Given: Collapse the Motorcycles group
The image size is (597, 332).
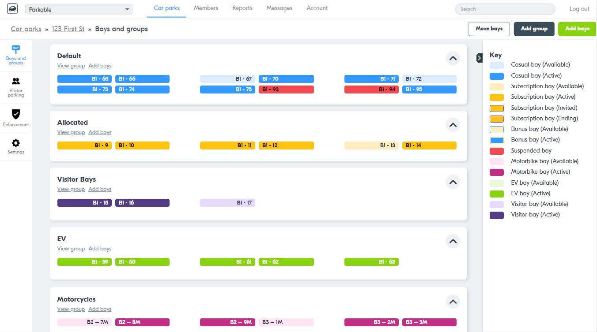Looking at the screenshot, I should (453, 302).
